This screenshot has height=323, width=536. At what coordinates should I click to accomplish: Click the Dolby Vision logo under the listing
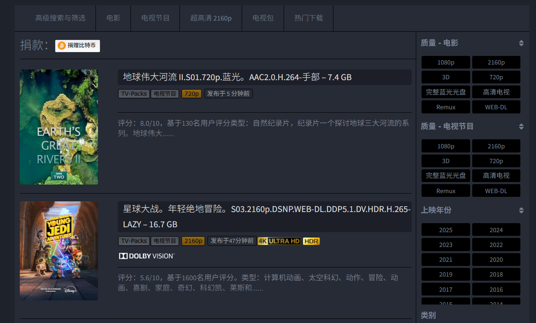click(147, 256)
